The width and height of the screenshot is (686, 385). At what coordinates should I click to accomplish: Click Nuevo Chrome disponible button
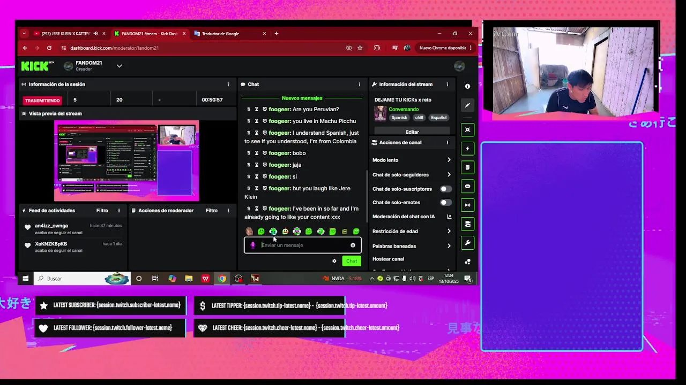tap(443, 48)
